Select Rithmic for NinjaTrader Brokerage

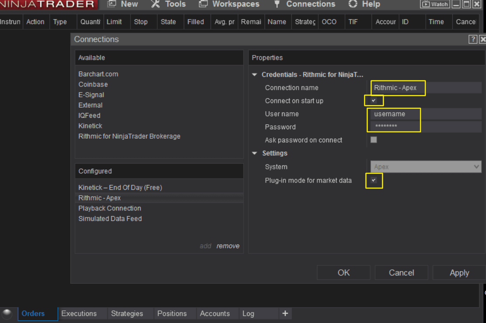pyautogui.click(x=129, y=136)
